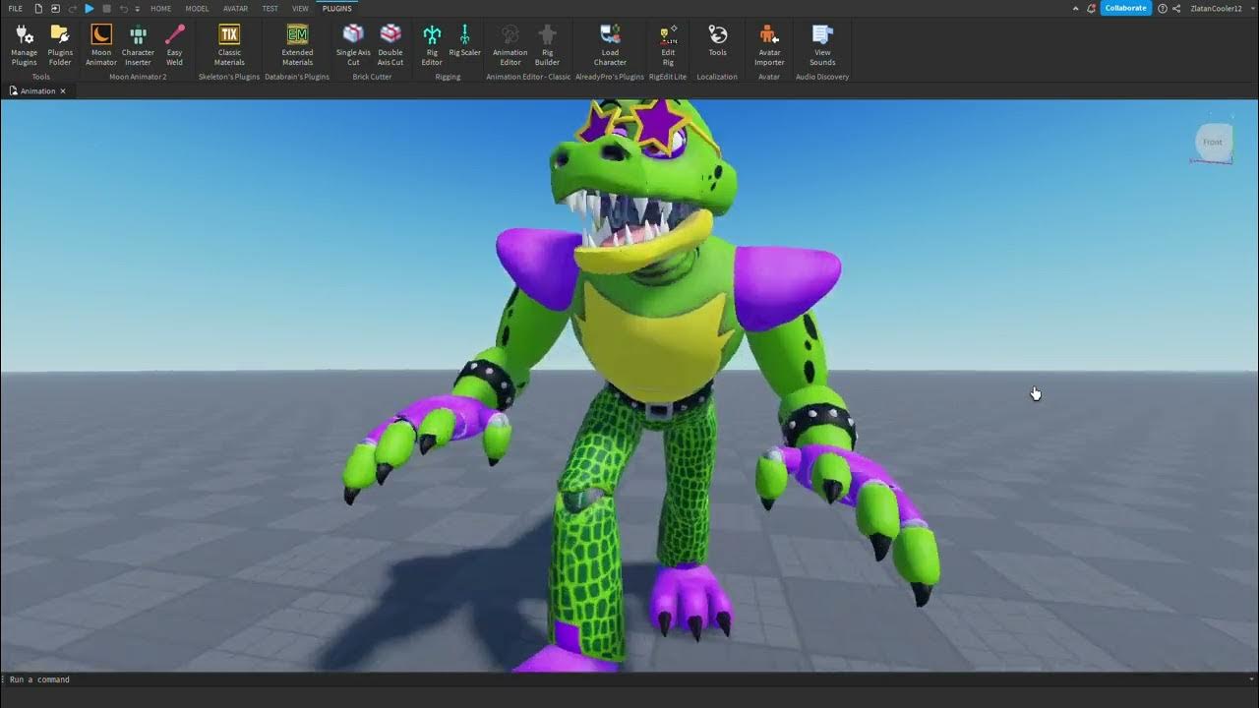Select the Single Axis Cut tool
Image resolution: width=1259 pixels, height=708 pixels.
tap(353, 45)
